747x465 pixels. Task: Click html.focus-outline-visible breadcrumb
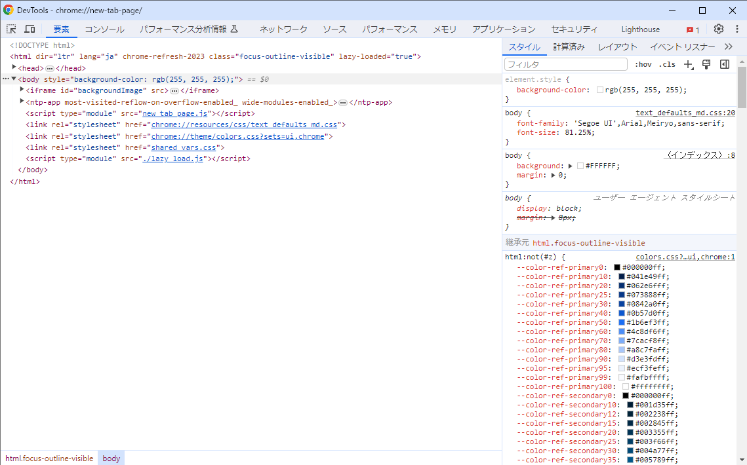coord(49,458)
